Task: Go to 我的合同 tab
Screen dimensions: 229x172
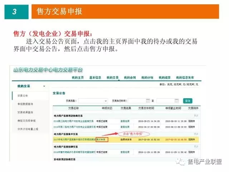Action: pyautogui.click(x=130, y=77)
